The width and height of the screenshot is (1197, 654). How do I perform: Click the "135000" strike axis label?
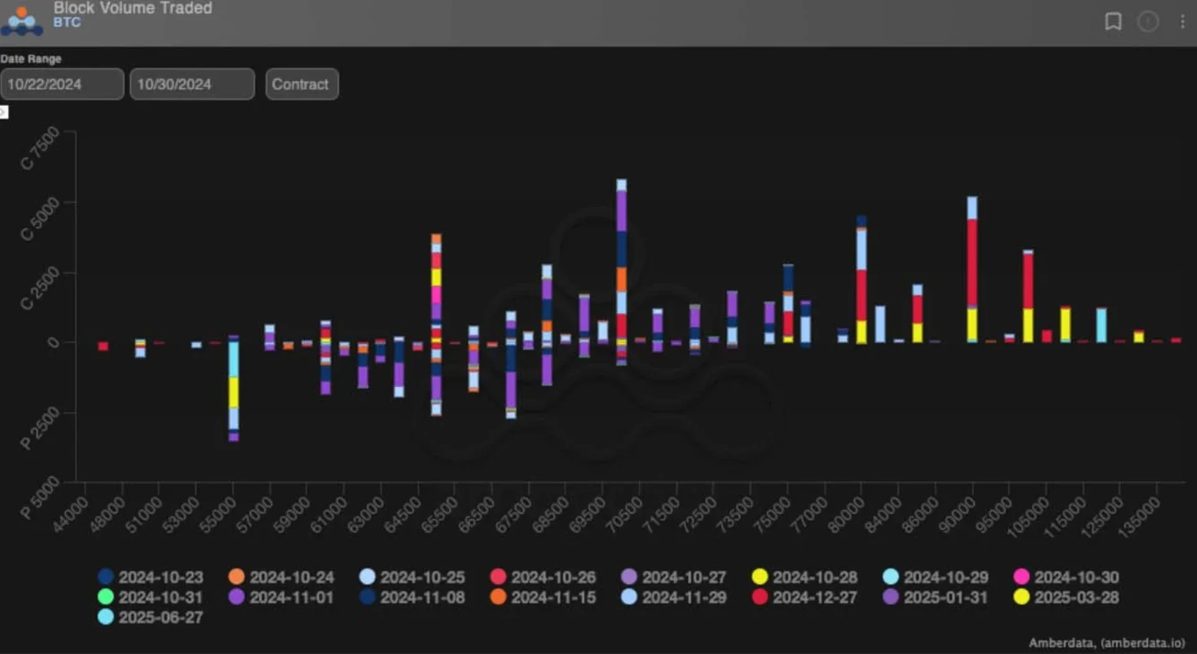(x=1140, y=517)
